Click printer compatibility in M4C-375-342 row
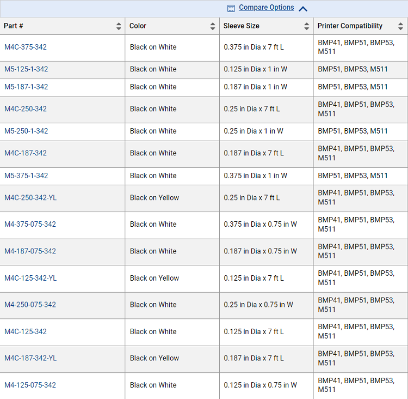Viewport: 408px width, 399px height. pos(356,47)
